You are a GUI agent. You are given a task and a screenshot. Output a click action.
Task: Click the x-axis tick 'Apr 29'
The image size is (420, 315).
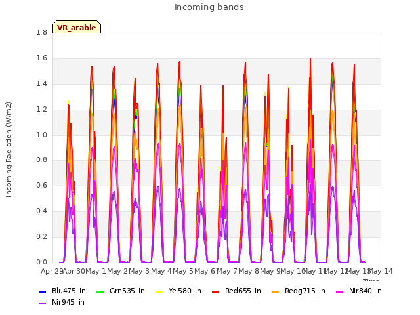pos(52,271)
